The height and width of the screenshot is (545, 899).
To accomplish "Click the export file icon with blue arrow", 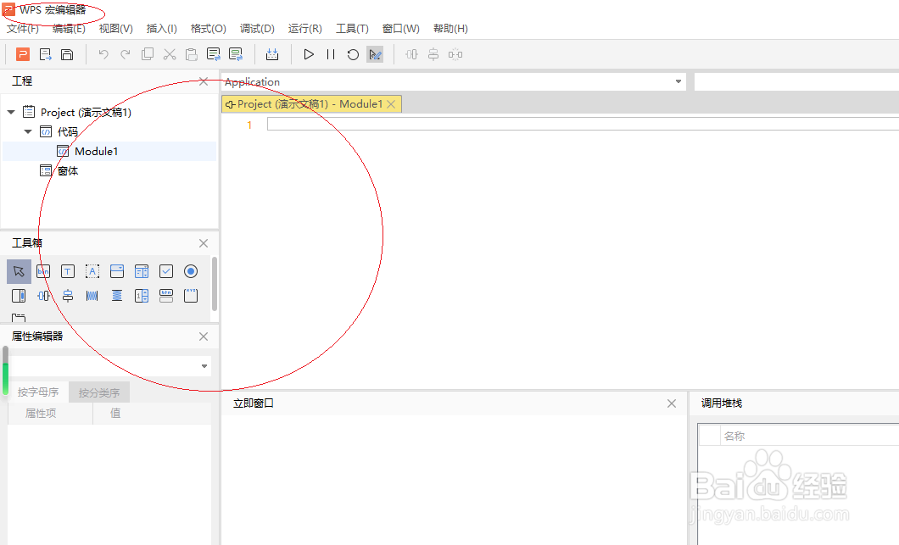I will tap(45, 54).
